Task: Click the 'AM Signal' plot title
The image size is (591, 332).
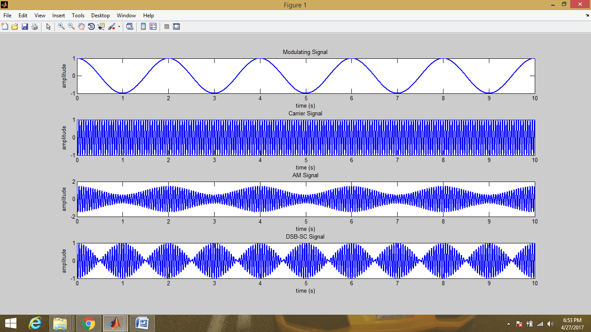Action: pos(305,175)
